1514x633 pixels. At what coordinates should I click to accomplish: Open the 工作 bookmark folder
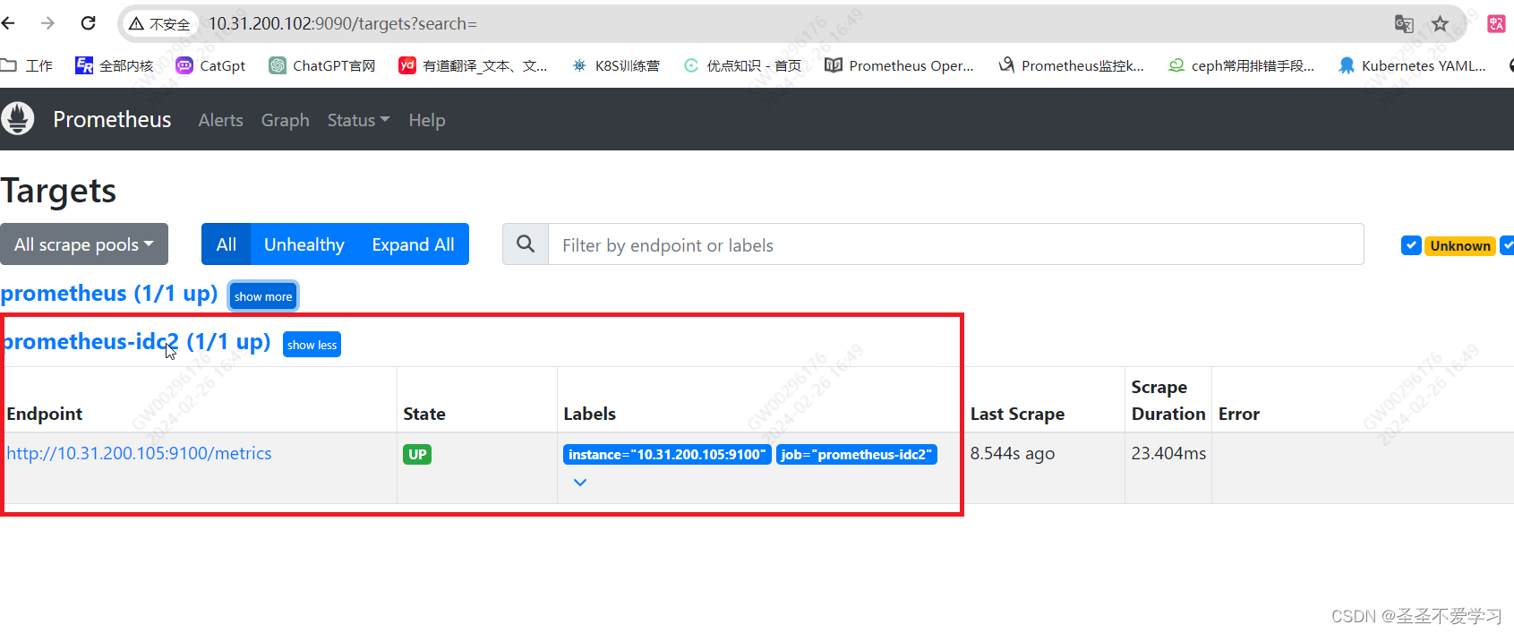pyautogui.click(x=27, y=65)
